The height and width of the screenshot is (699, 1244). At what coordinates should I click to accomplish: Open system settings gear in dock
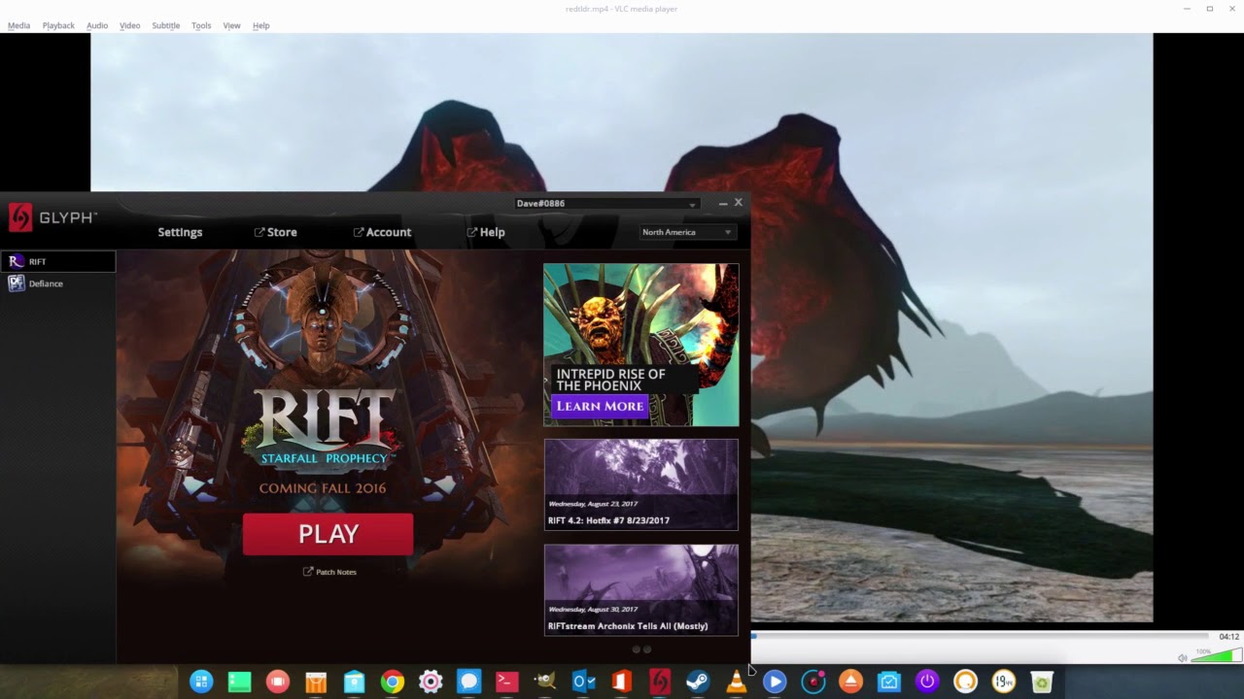[x=431, y=682]
